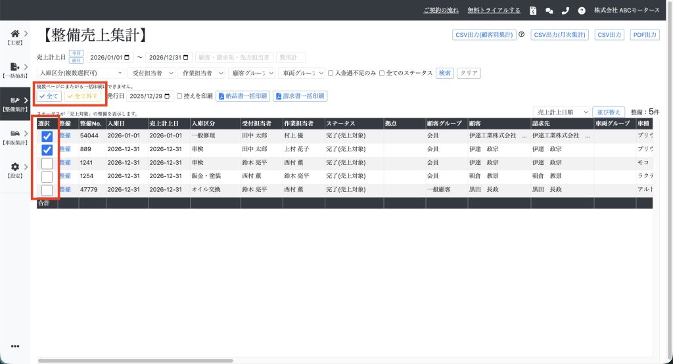Open 設定 gear icon in sidebar
This screenshot has height=364, width=673.
pos(15,168)
